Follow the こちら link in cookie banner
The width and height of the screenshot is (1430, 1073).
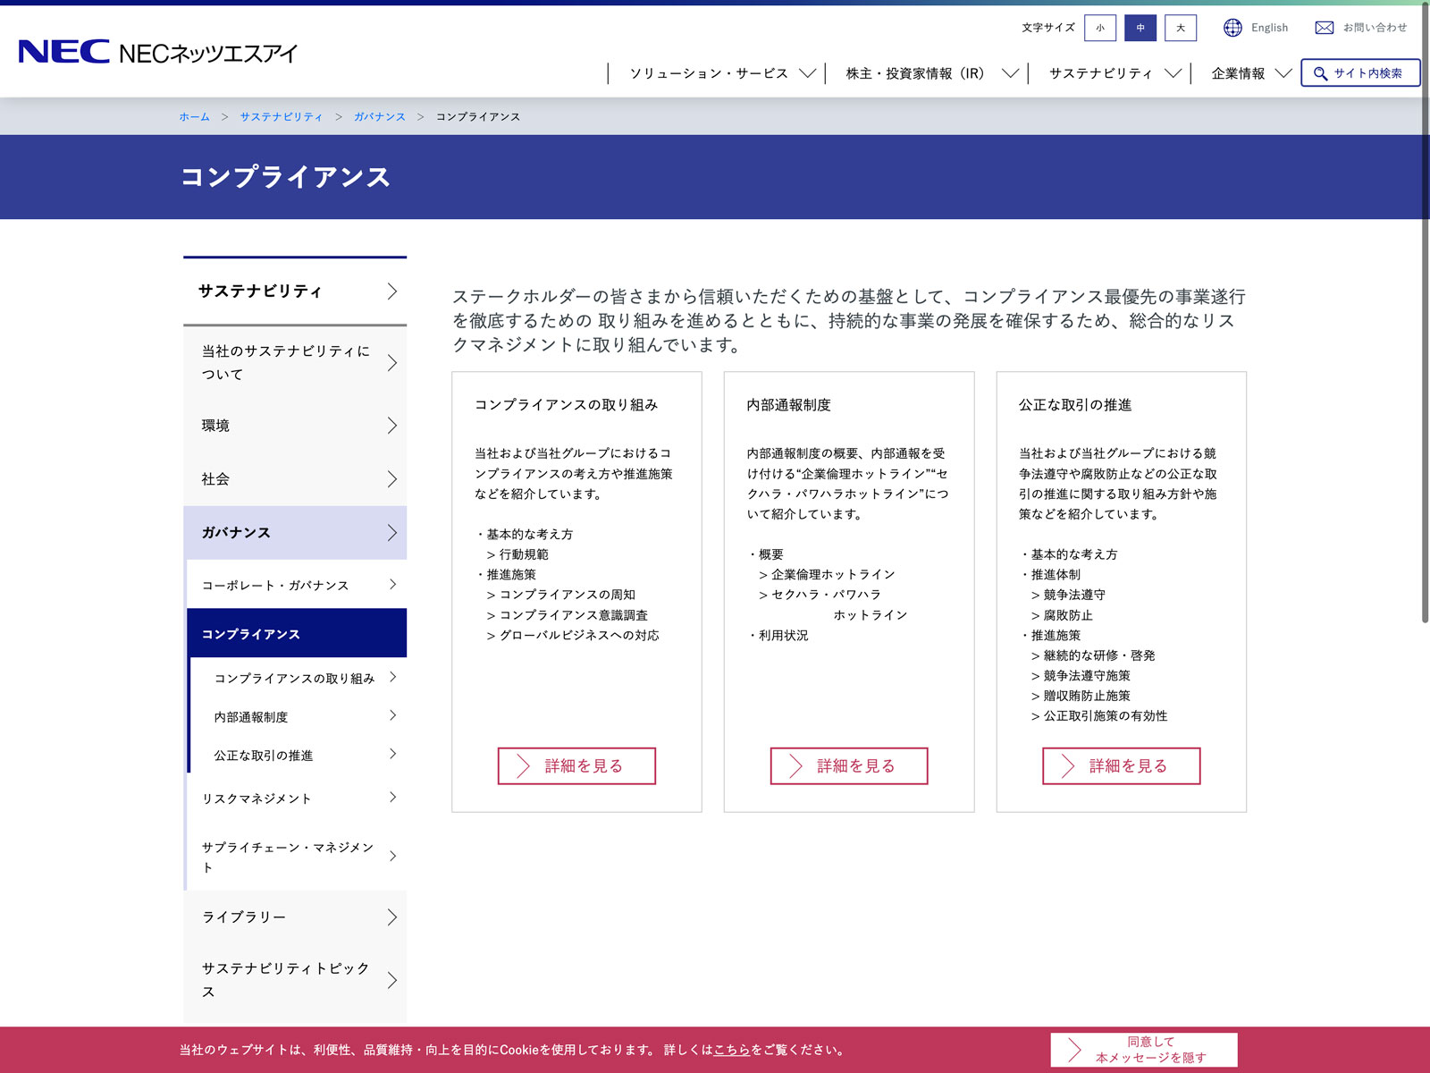[x=731, y=1050]
